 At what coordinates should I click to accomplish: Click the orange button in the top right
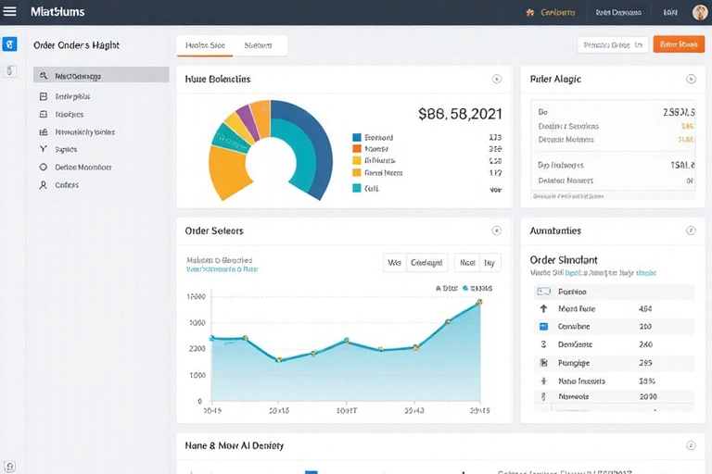coord(679,44)
